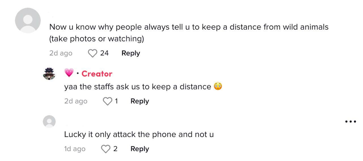Open the three-dot more options menu
Screen dimensions: 363x161
pyautogui.click(x=351, y=122)
